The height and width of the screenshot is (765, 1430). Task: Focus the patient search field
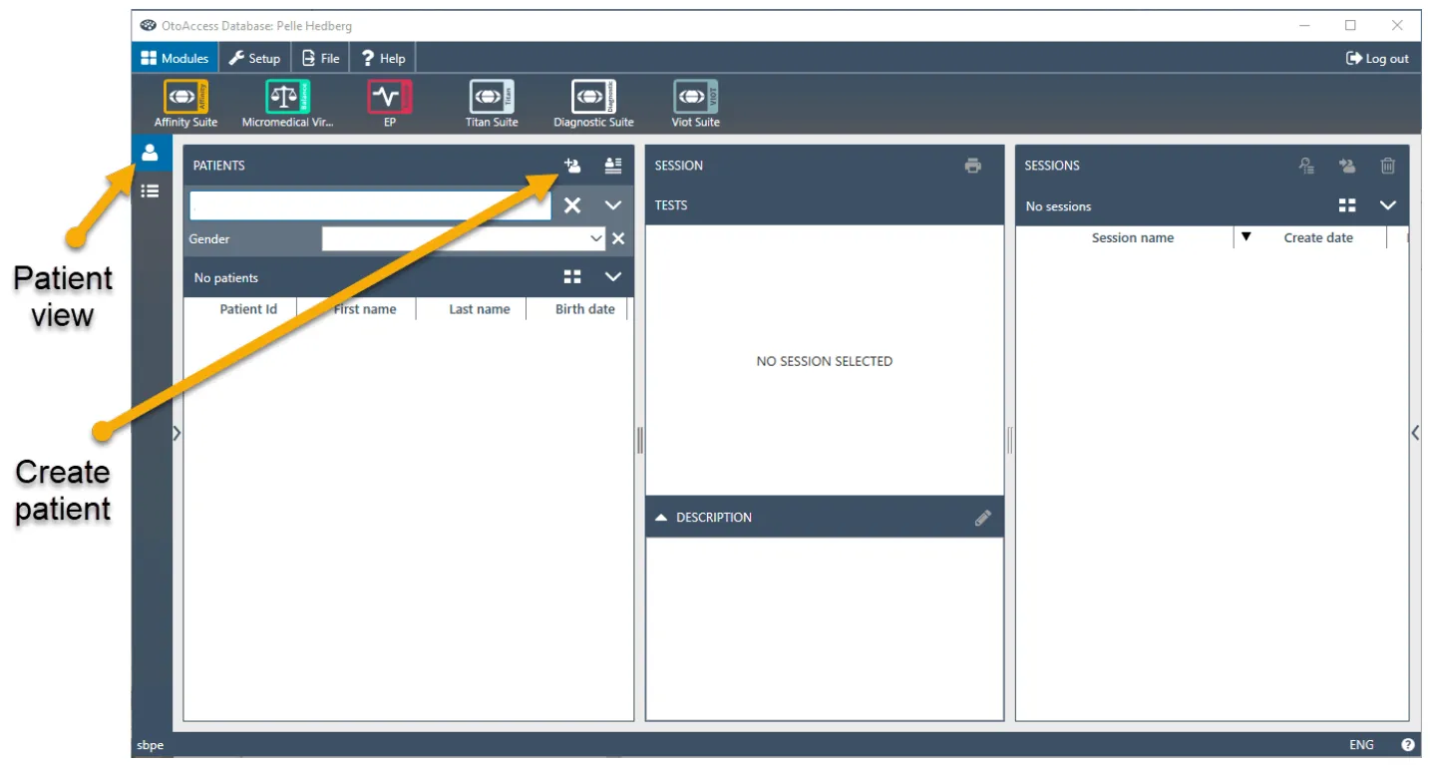[x=370, y=205]
